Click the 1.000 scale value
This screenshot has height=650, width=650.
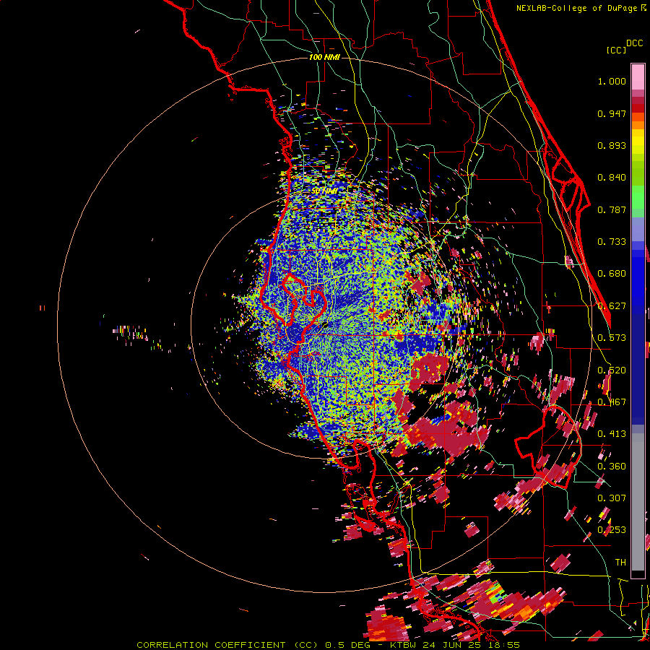click(x=612, y=81)
